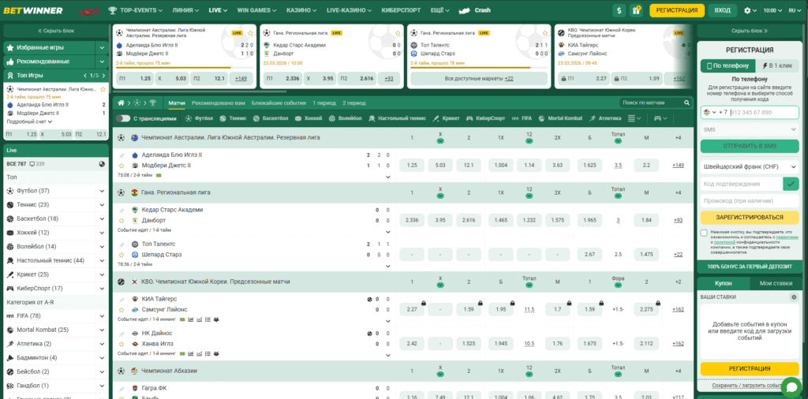Select the Mortal Kombat filter icon

click(x=542, y=118)
